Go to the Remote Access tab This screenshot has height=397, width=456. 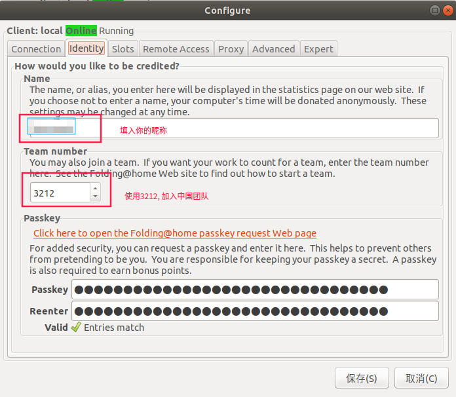(176, 49)
